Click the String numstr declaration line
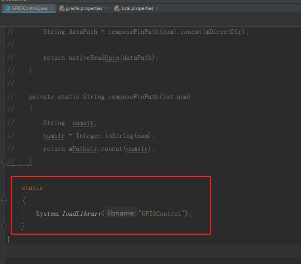301x264 pixels. pos(70,123)
